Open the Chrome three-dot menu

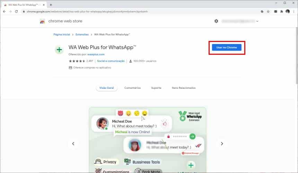tap(294, 11)
